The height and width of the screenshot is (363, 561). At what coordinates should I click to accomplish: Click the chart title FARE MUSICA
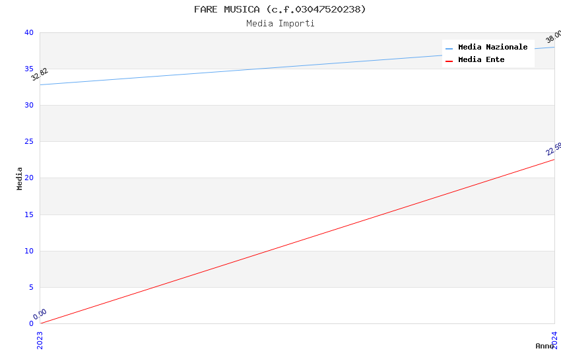280,9
